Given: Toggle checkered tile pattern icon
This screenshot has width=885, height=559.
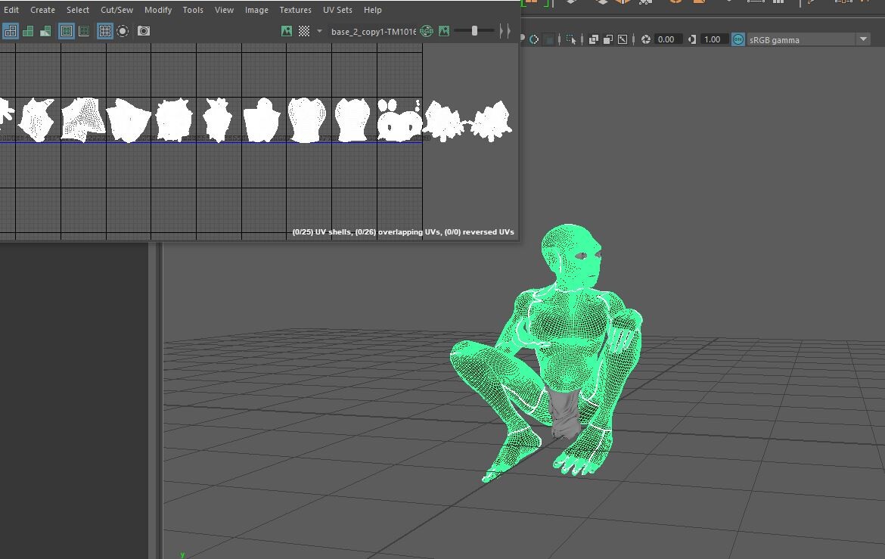Looking at the screenshot, I should click(x=304, y=31).
